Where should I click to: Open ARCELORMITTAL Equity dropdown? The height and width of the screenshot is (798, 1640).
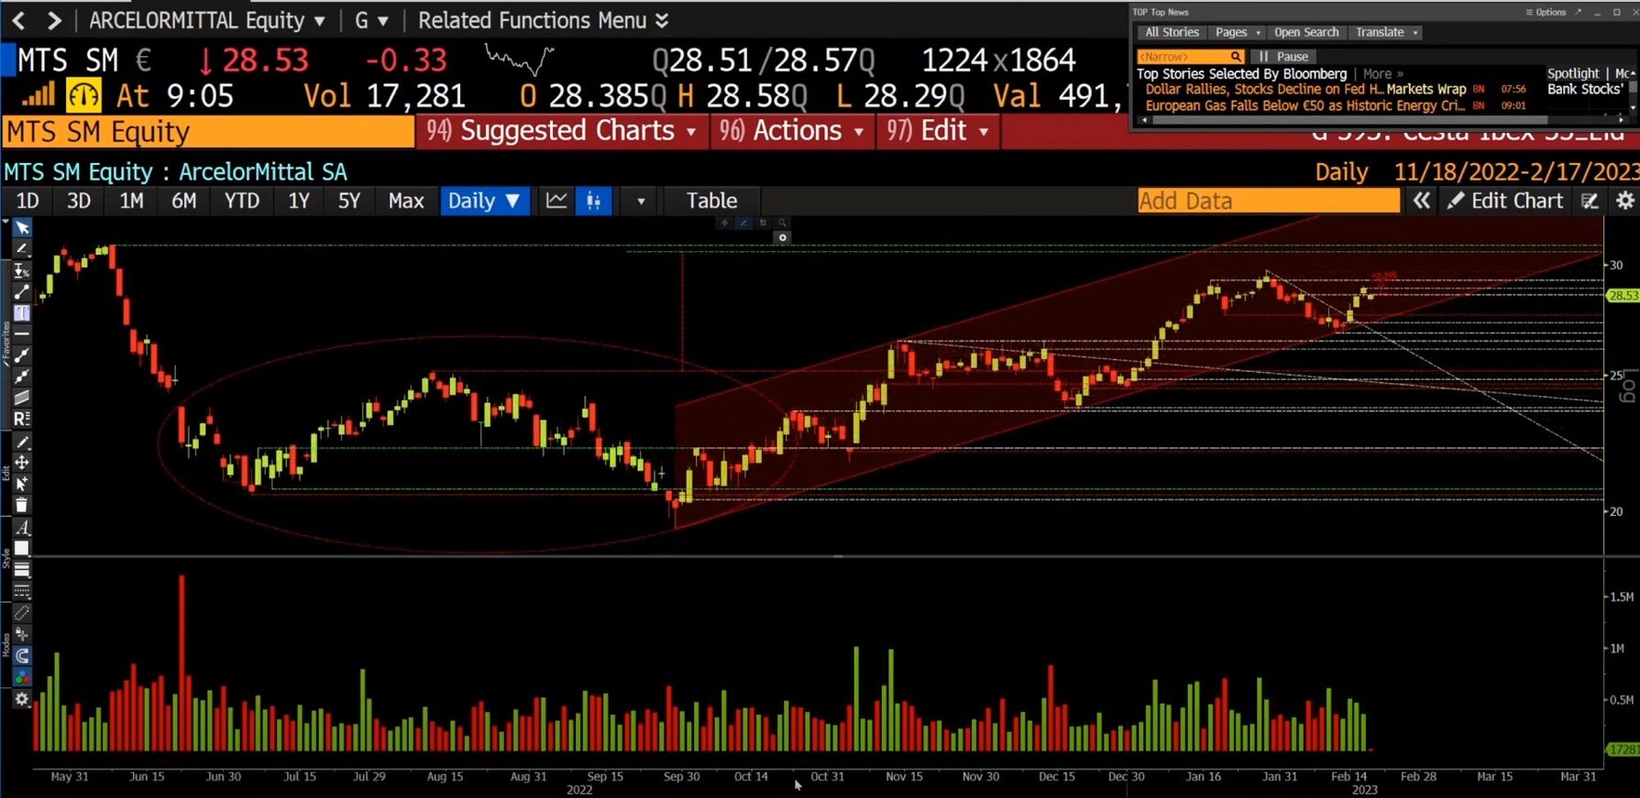coord(207,20)
